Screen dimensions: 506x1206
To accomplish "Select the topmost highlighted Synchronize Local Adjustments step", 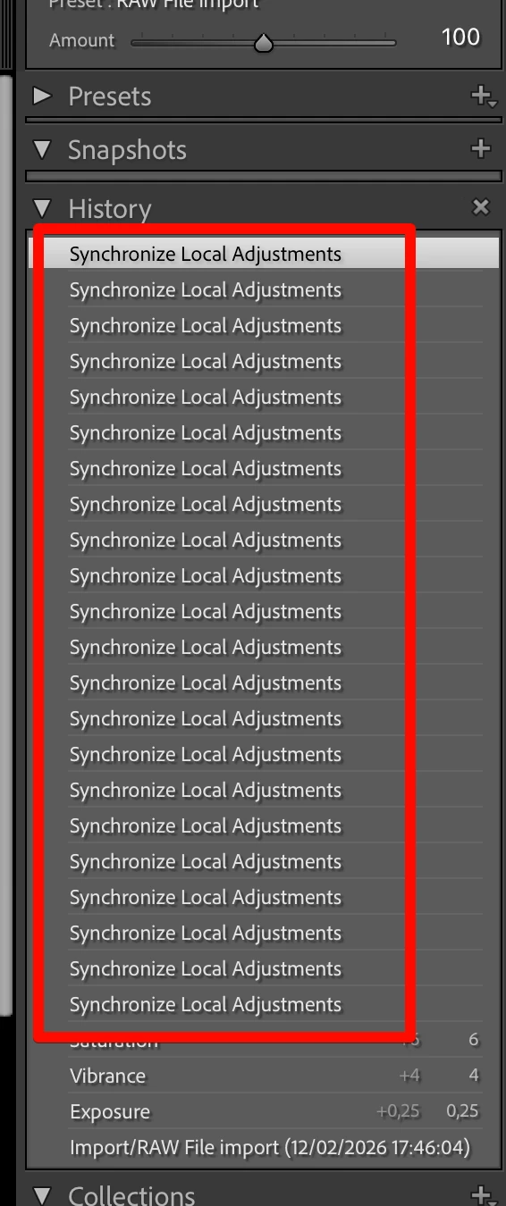I will [x=266, y=254].
